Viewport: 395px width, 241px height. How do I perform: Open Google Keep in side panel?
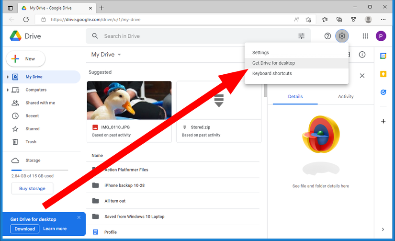[383, 74]
